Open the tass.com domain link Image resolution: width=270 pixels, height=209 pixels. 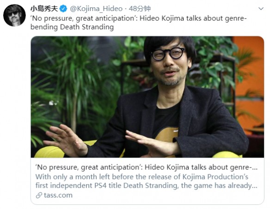coord(58,195)
